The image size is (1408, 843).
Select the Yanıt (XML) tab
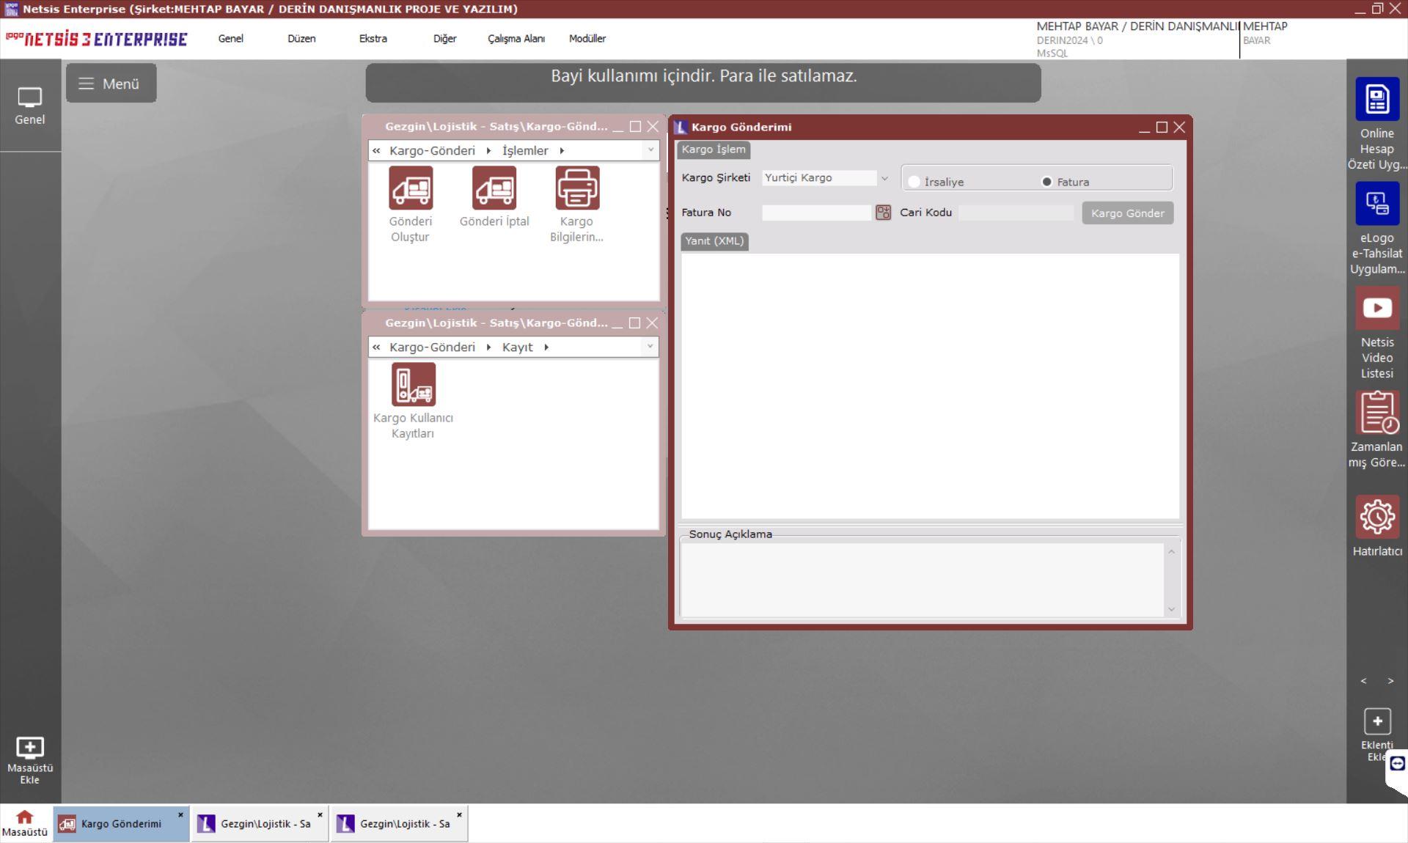tap(715, 241)
